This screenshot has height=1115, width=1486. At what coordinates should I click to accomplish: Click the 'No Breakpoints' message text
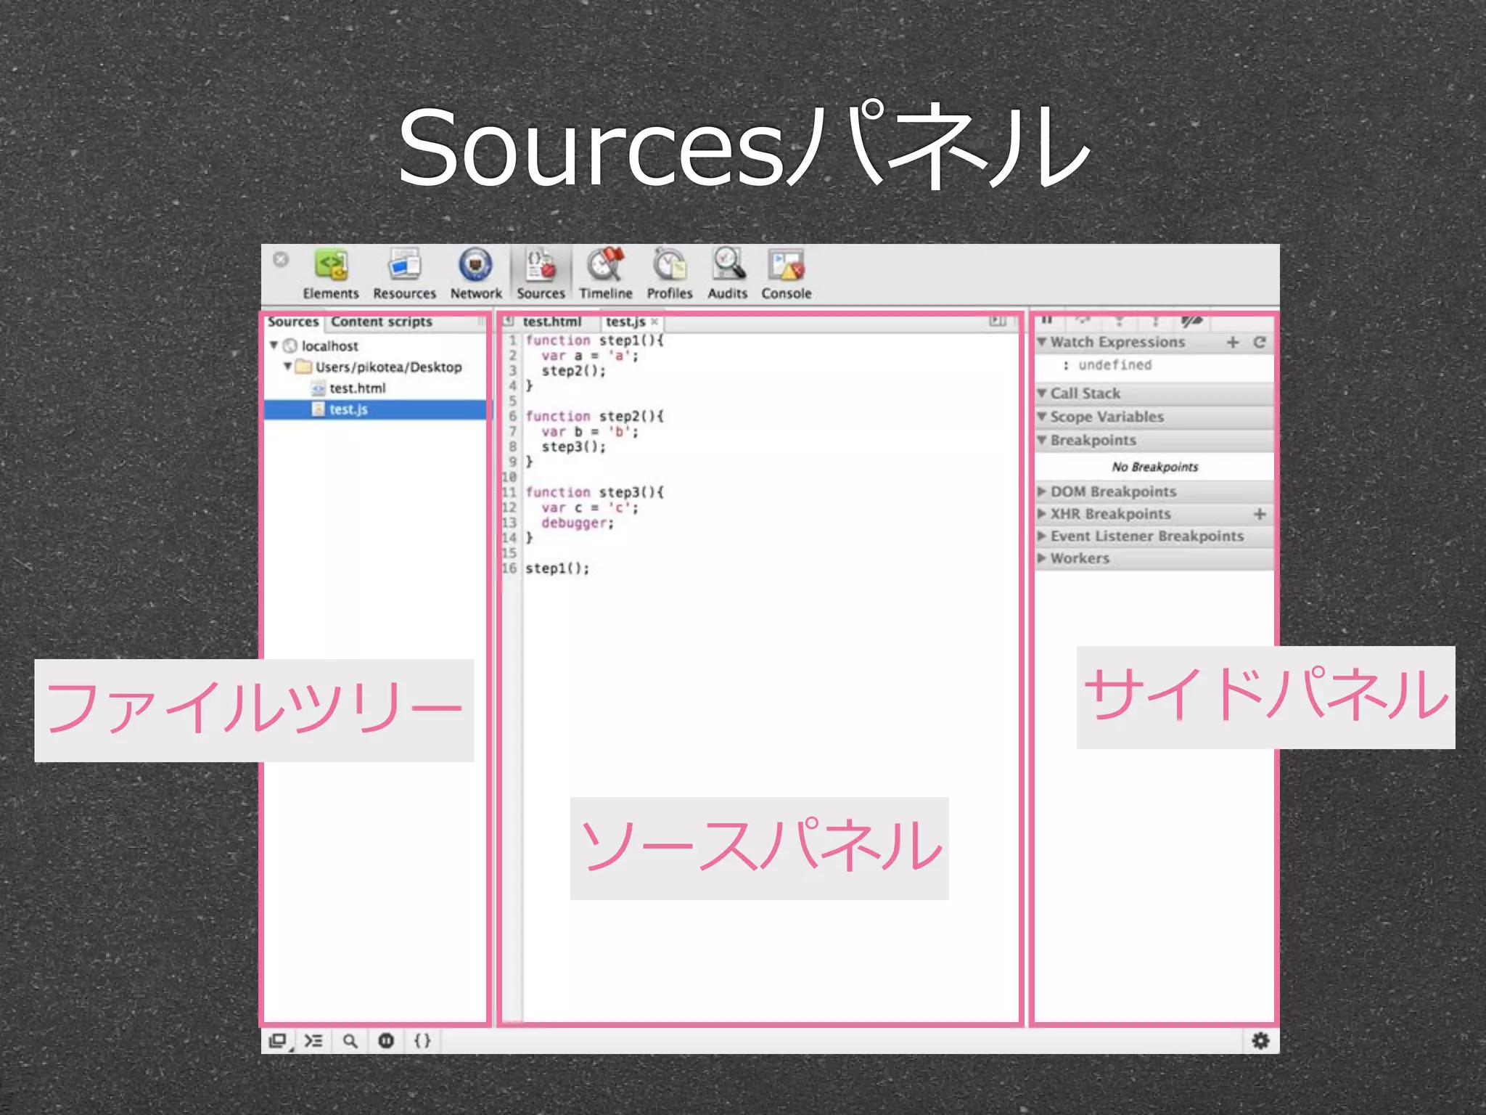(x=1155, y=467)
